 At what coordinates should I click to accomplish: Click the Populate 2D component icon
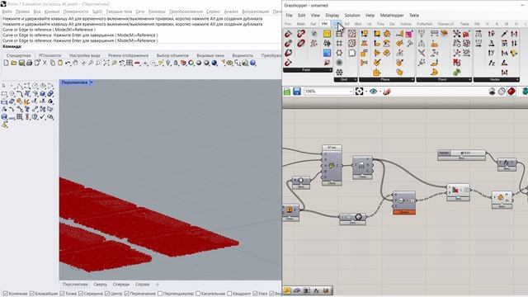click(352, 34)
